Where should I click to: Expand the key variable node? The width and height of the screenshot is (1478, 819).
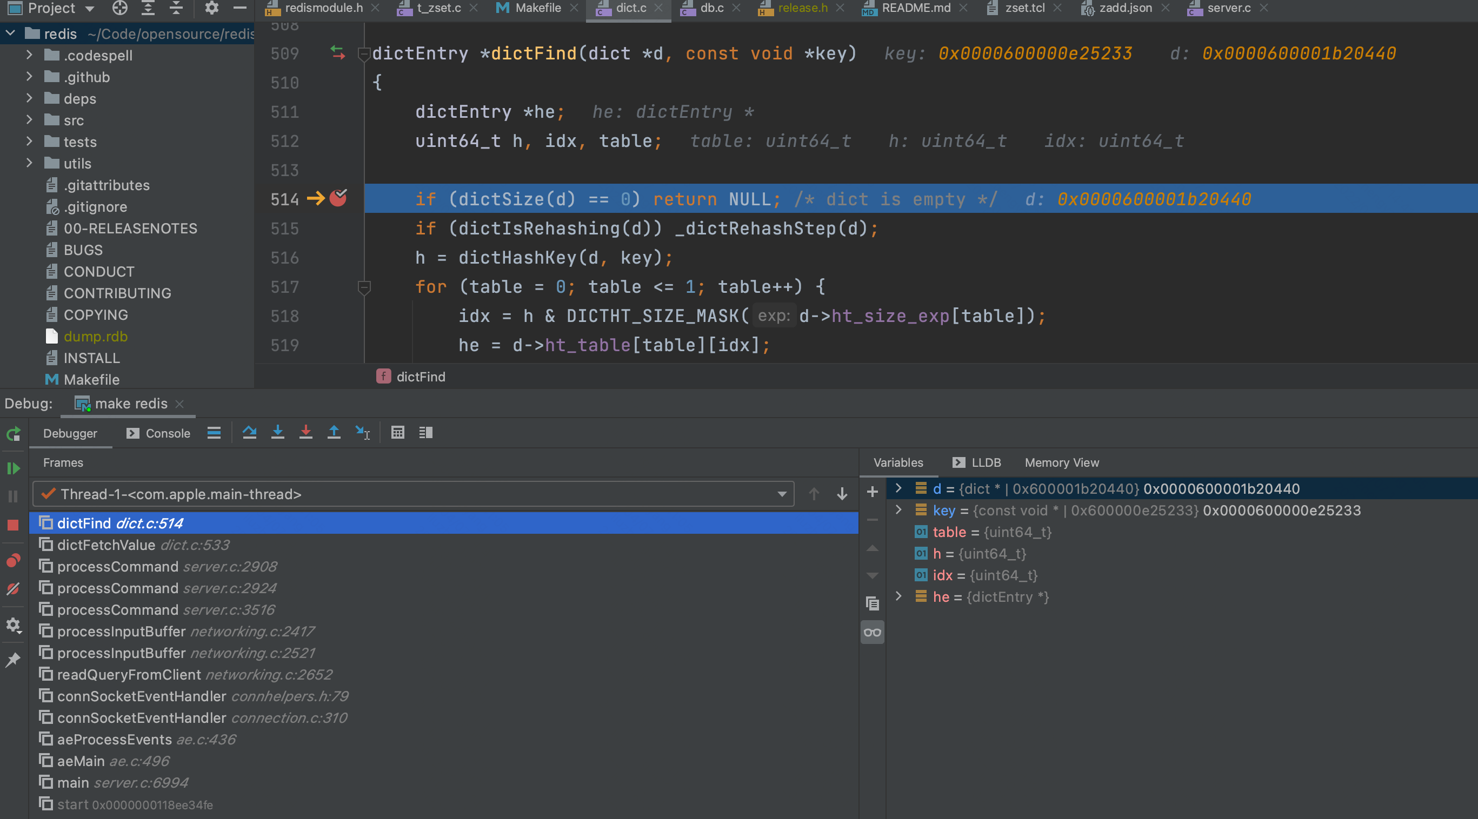click(x=898, y=510)
